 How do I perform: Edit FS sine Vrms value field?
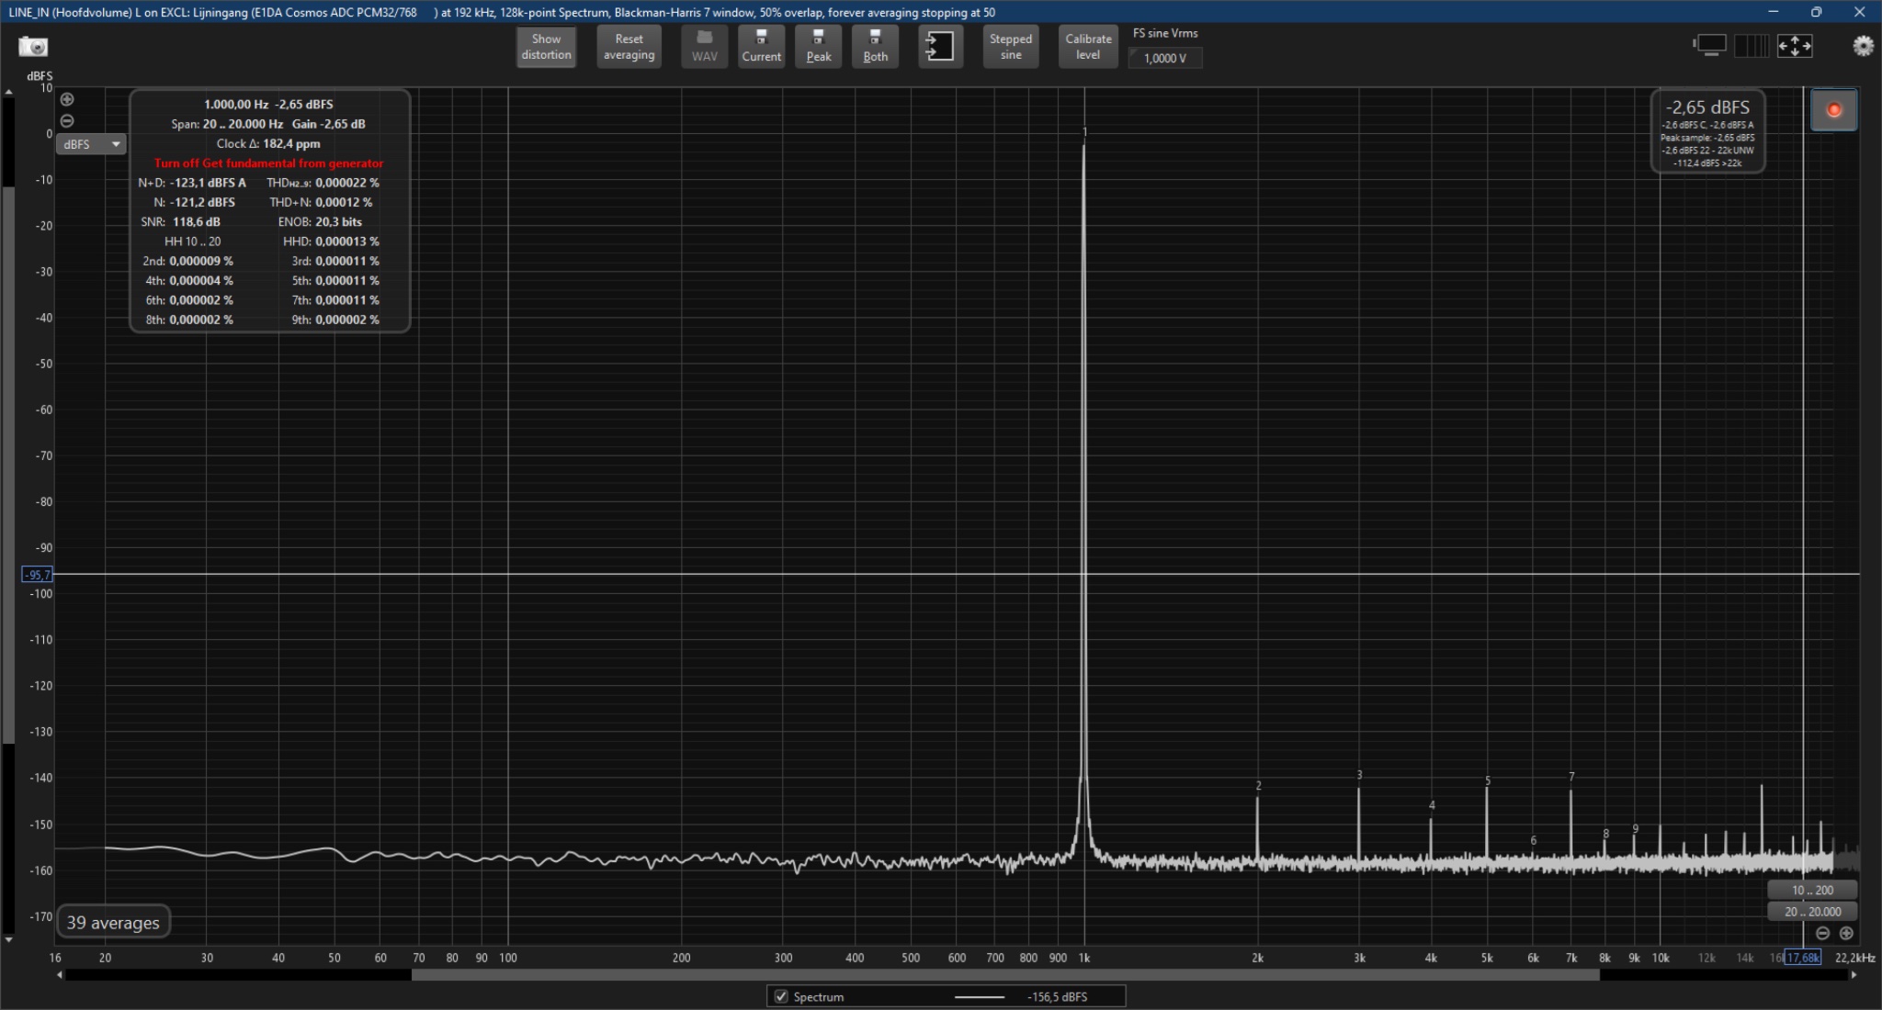click(x=1164, y=58)
